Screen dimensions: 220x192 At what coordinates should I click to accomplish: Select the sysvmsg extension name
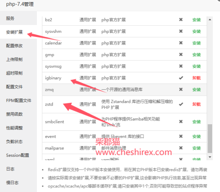point(53,66)
